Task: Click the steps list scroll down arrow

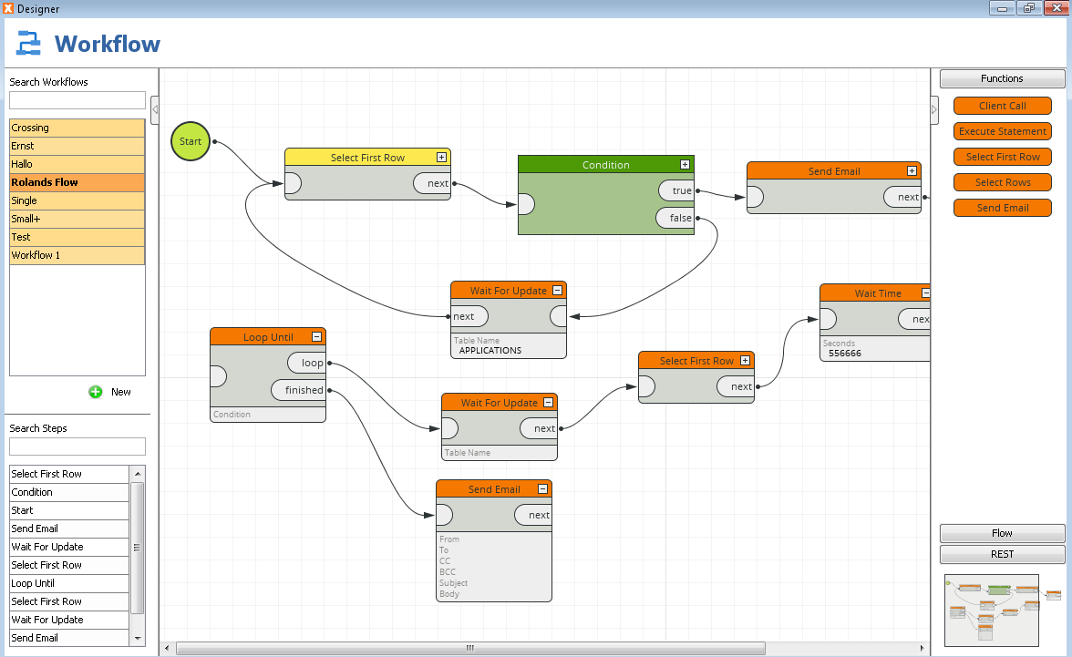Action: click(x=138, y=639)
